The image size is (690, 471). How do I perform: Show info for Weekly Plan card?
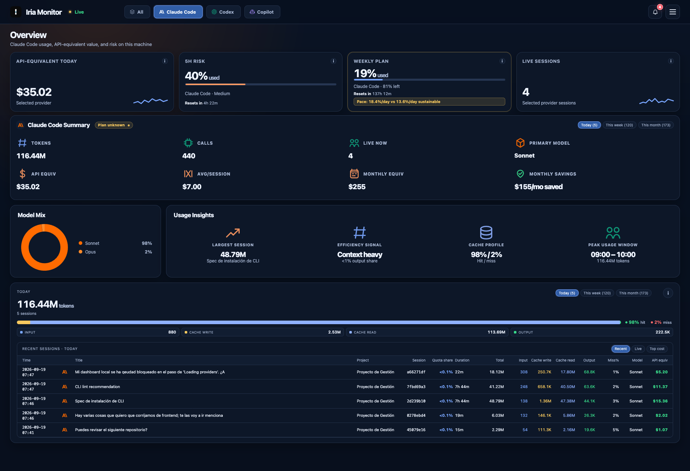point(502,61)
